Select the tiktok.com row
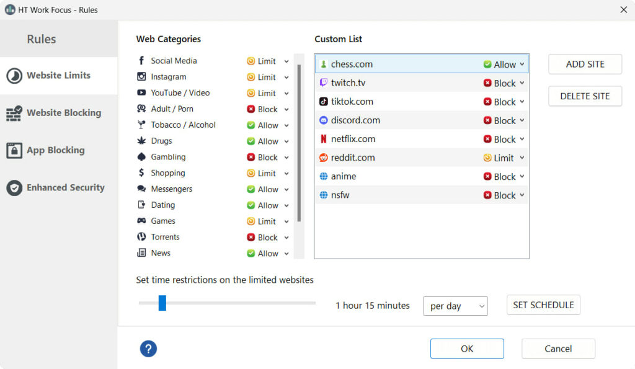635x369 pixels. pyautogui.click(x=422, y=102)
